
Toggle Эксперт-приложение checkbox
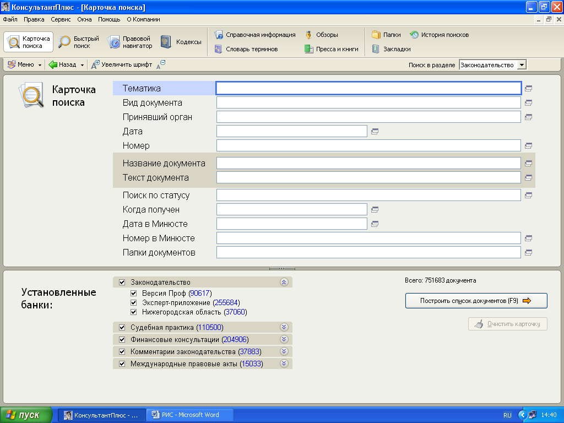tap(133, 302)
